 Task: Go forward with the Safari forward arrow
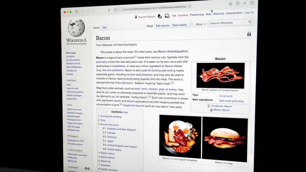click(88, 11)
